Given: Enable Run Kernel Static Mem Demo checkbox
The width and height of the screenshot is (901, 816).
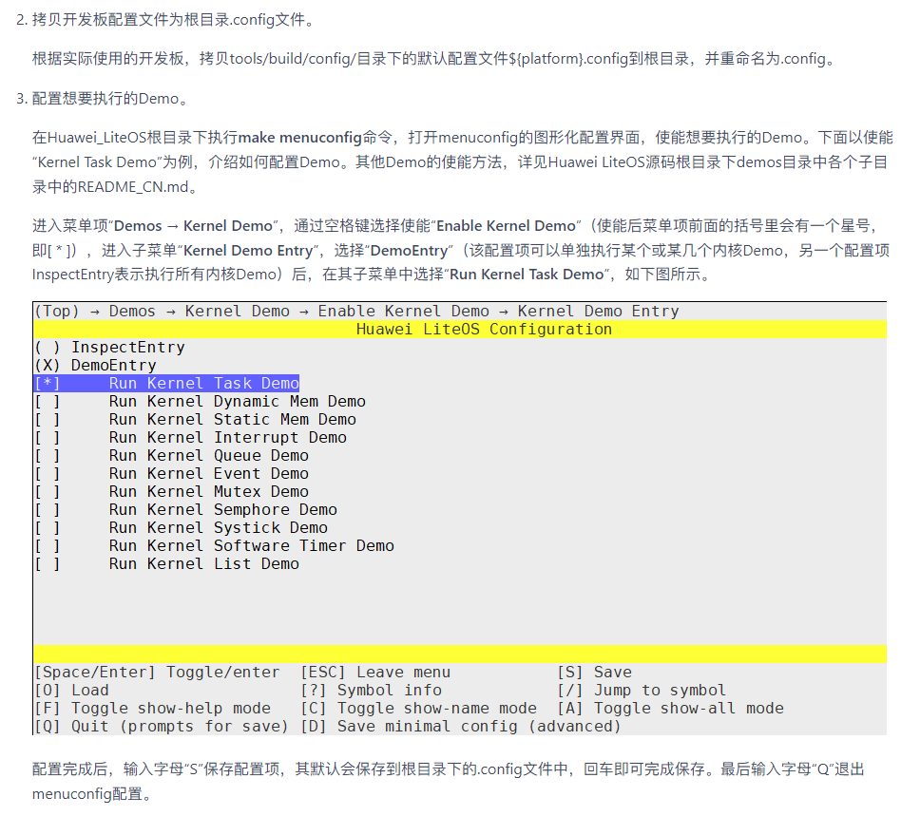Looking at the screenshot, I should pyautogui.click(x=48, y=420).
